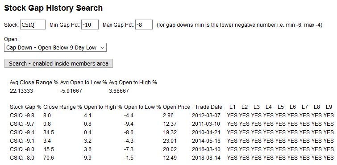
Task: Select the Open to Low % column header
Action: coord(142,107)
